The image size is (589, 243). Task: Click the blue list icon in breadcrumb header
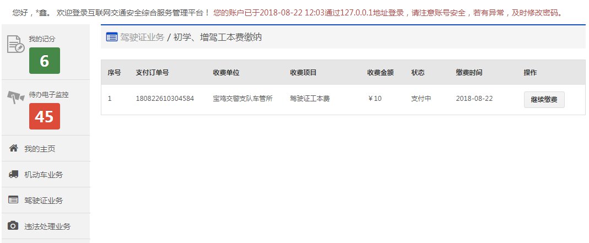(112, 37)
